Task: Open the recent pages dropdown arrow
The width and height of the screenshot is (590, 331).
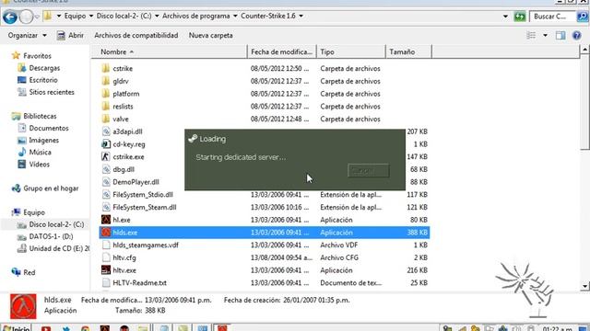Action: point(37,17)
